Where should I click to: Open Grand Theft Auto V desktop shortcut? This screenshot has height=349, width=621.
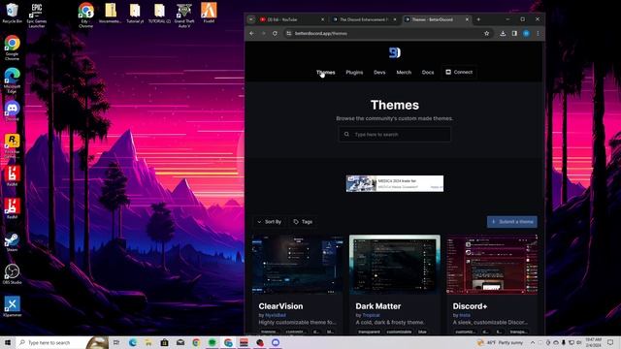pos(184,16)
